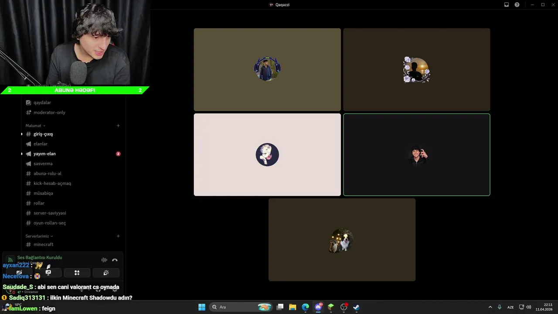Switch to Discord on the taskbar

pos(318,307)
